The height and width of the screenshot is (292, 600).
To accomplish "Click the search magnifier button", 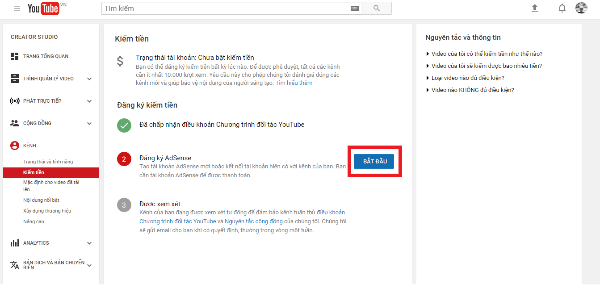I will 377,8.
